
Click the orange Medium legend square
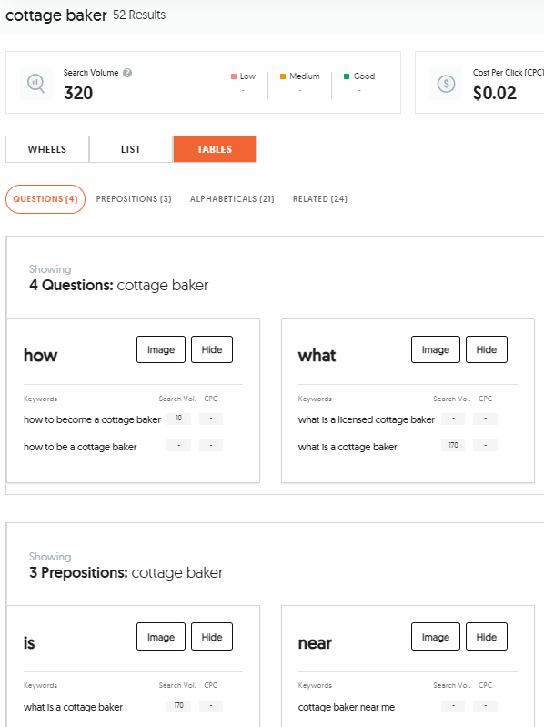283,76
